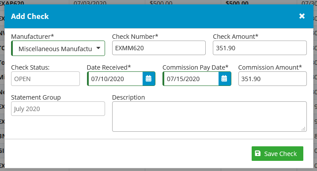Screen dimensions: 317x171
Task: Click the Add Check dialog title
Action: pyautogui.click(x=30, y=16)
